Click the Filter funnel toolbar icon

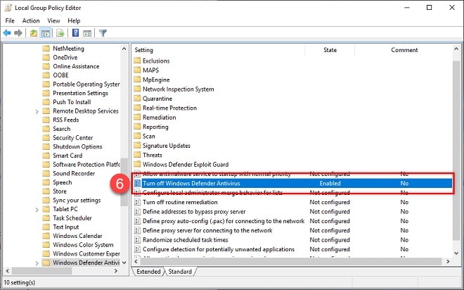point(103,33)
